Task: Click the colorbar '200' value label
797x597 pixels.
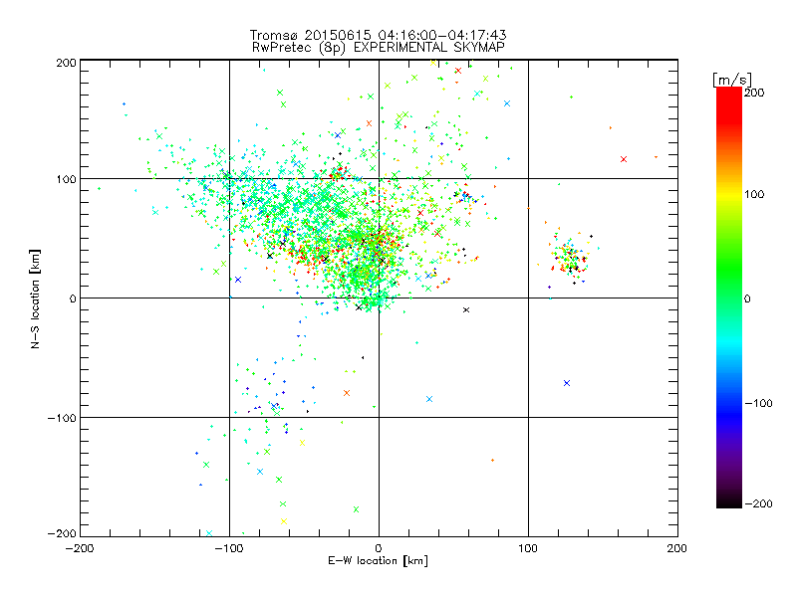Action: pos(754,93)
